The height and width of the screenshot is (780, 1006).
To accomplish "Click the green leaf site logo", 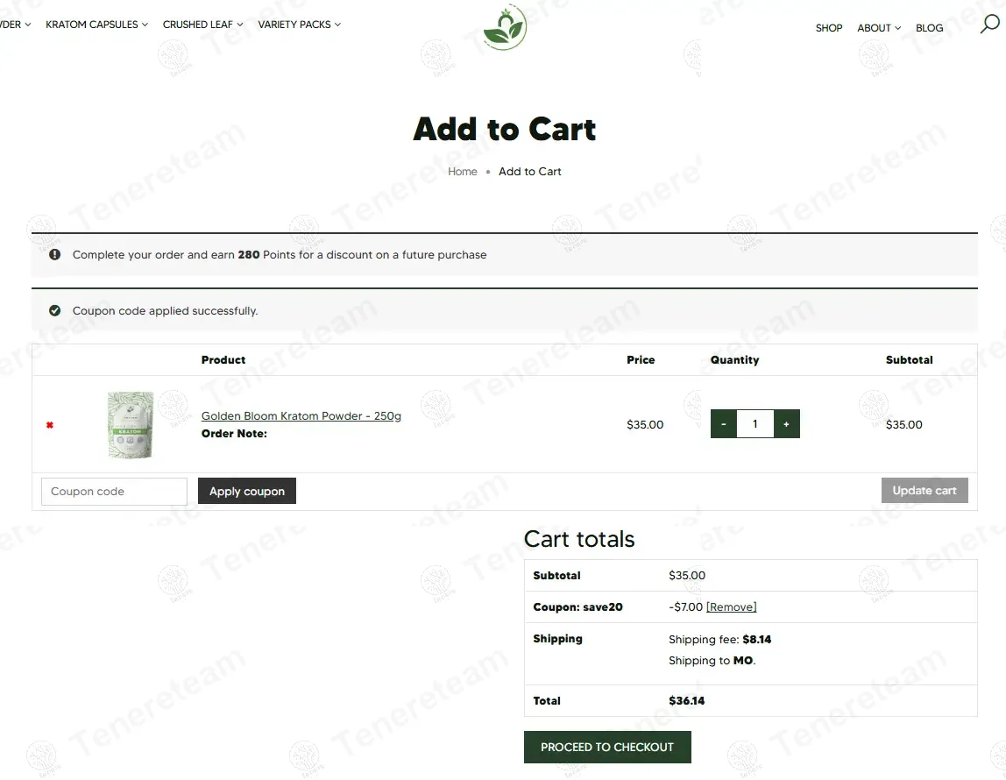I will 505,28.
